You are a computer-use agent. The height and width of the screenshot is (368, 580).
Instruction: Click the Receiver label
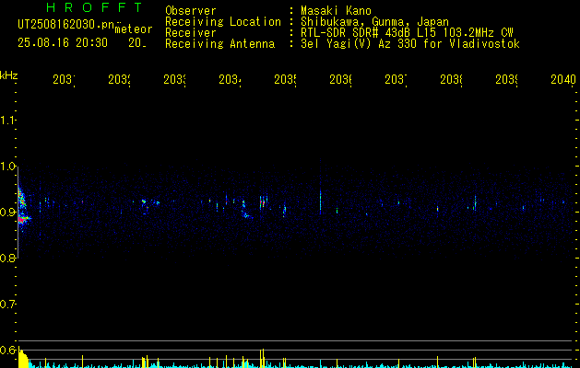click(x=191, y=33)
